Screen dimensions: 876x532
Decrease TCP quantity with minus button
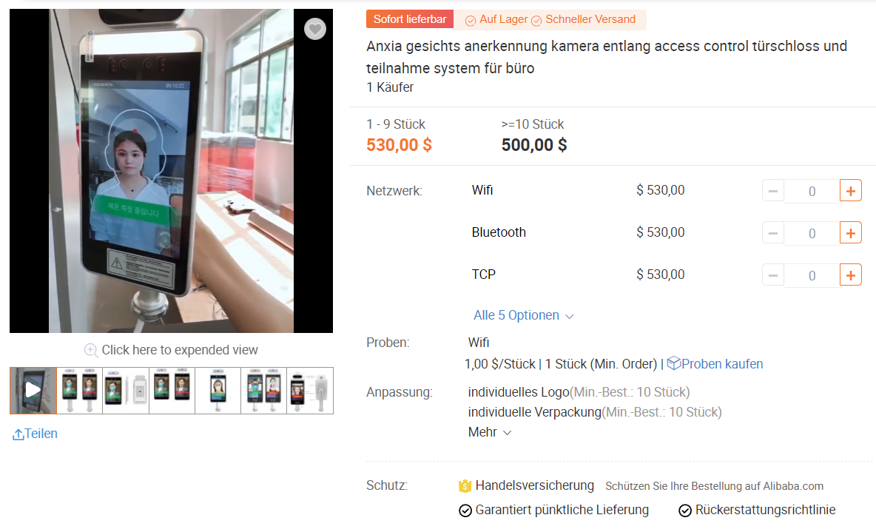coord(773,275)
